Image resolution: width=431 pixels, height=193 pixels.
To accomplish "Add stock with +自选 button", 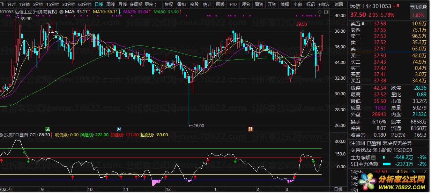I will pos(324,5).
